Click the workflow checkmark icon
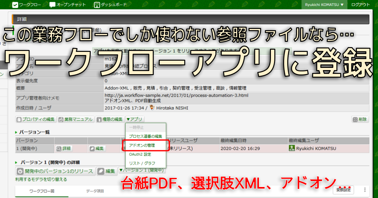 click(x=15, y=5)
